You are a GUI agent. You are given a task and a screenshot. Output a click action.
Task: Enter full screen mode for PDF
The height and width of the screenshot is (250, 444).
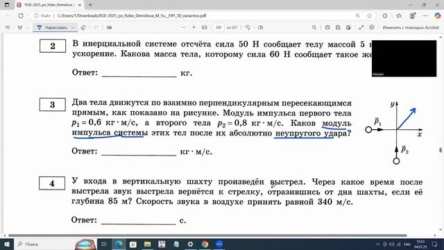point(361,28)
